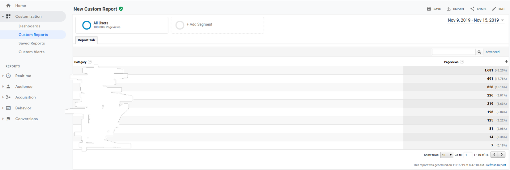The width and height of the screenshot is (510, 170).
Task: Go to next page of rows
Action: point(502,155)
